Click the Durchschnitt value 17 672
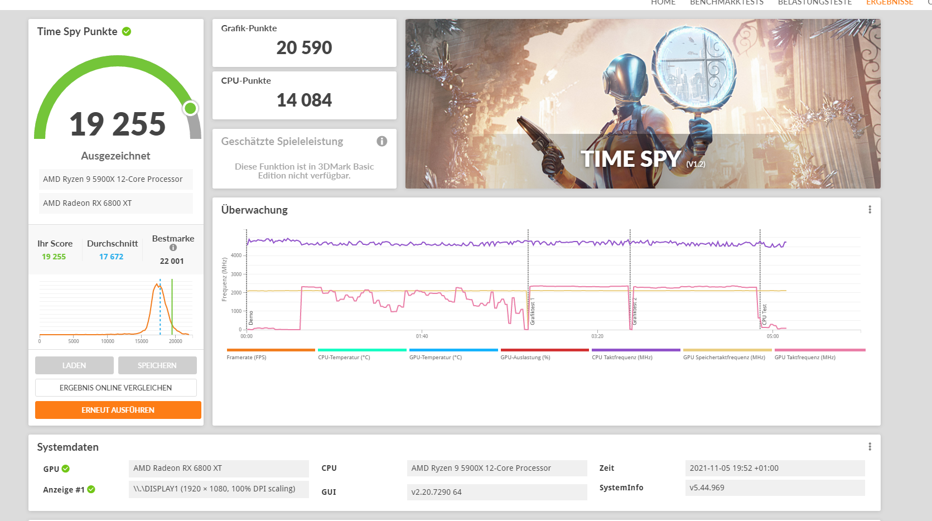932x521 pixels. [112, 257]
